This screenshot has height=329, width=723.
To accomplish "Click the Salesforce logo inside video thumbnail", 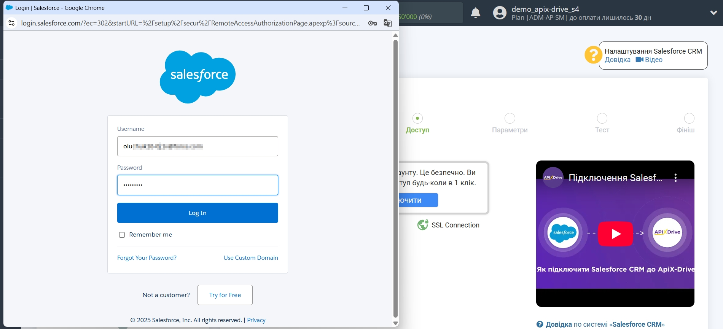I will pos(563,232).
